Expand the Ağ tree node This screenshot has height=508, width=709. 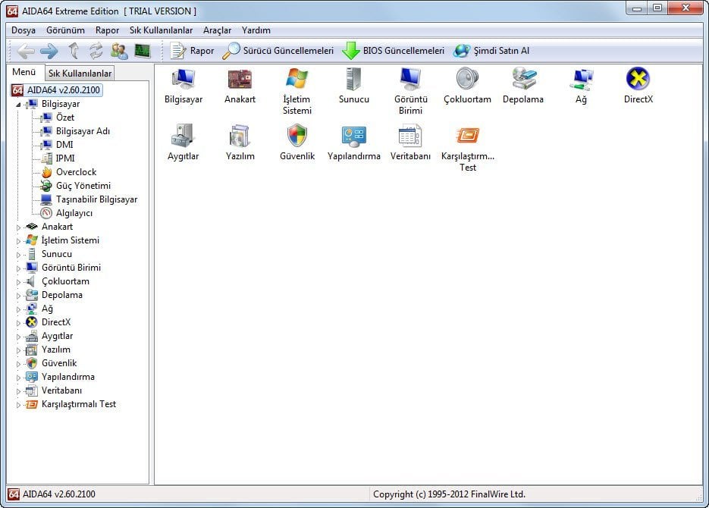tap(18, 309)
